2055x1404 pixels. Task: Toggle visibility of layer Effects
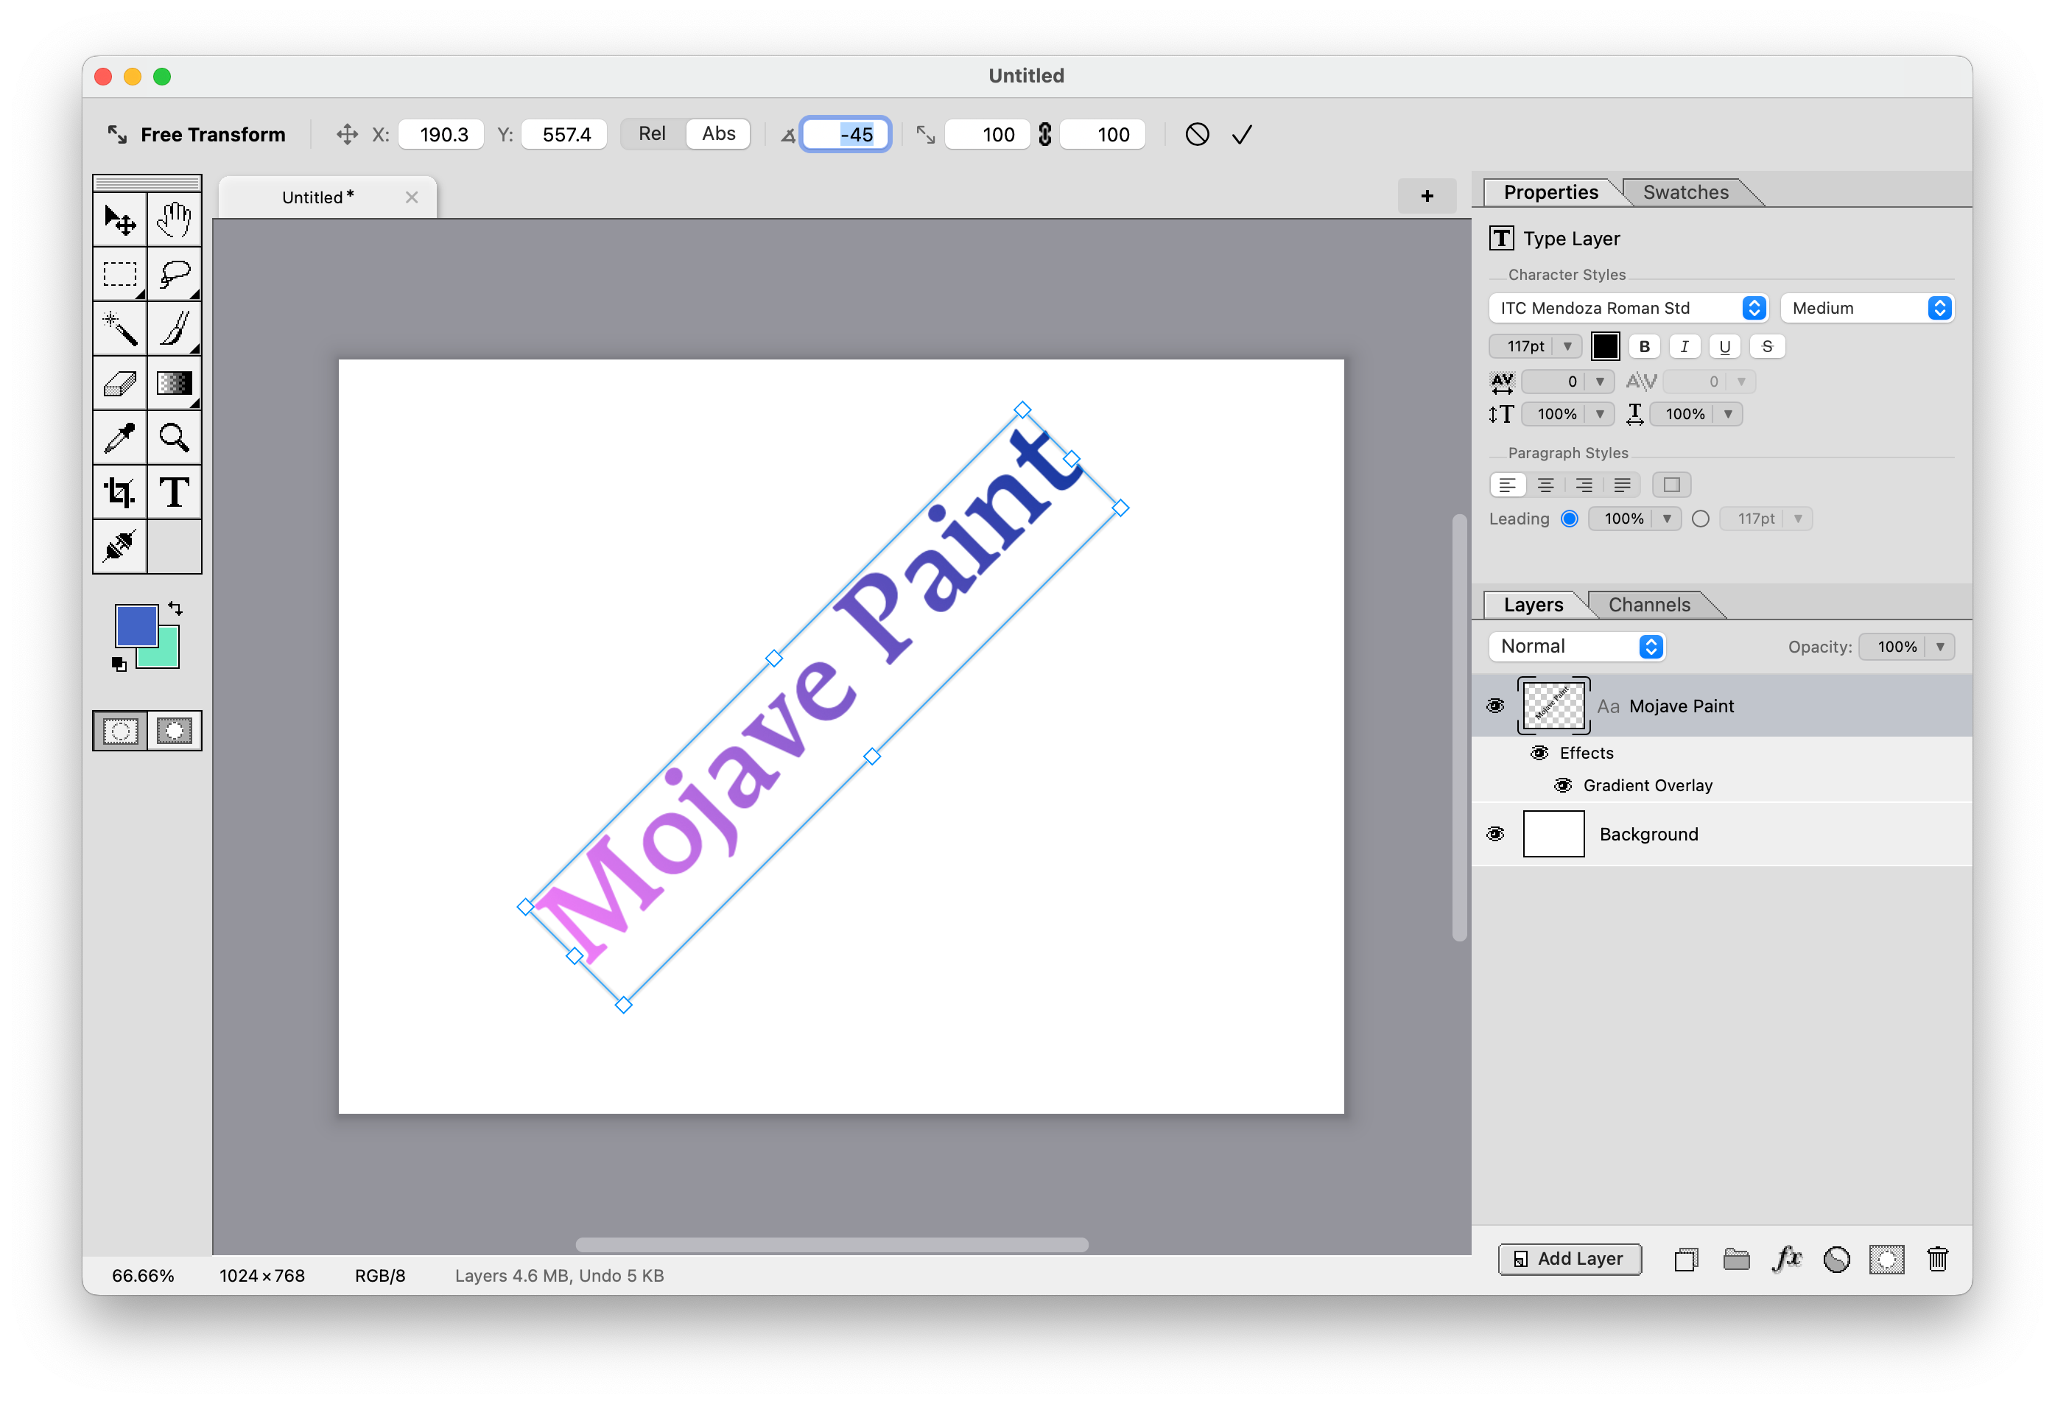point(1539,752)
